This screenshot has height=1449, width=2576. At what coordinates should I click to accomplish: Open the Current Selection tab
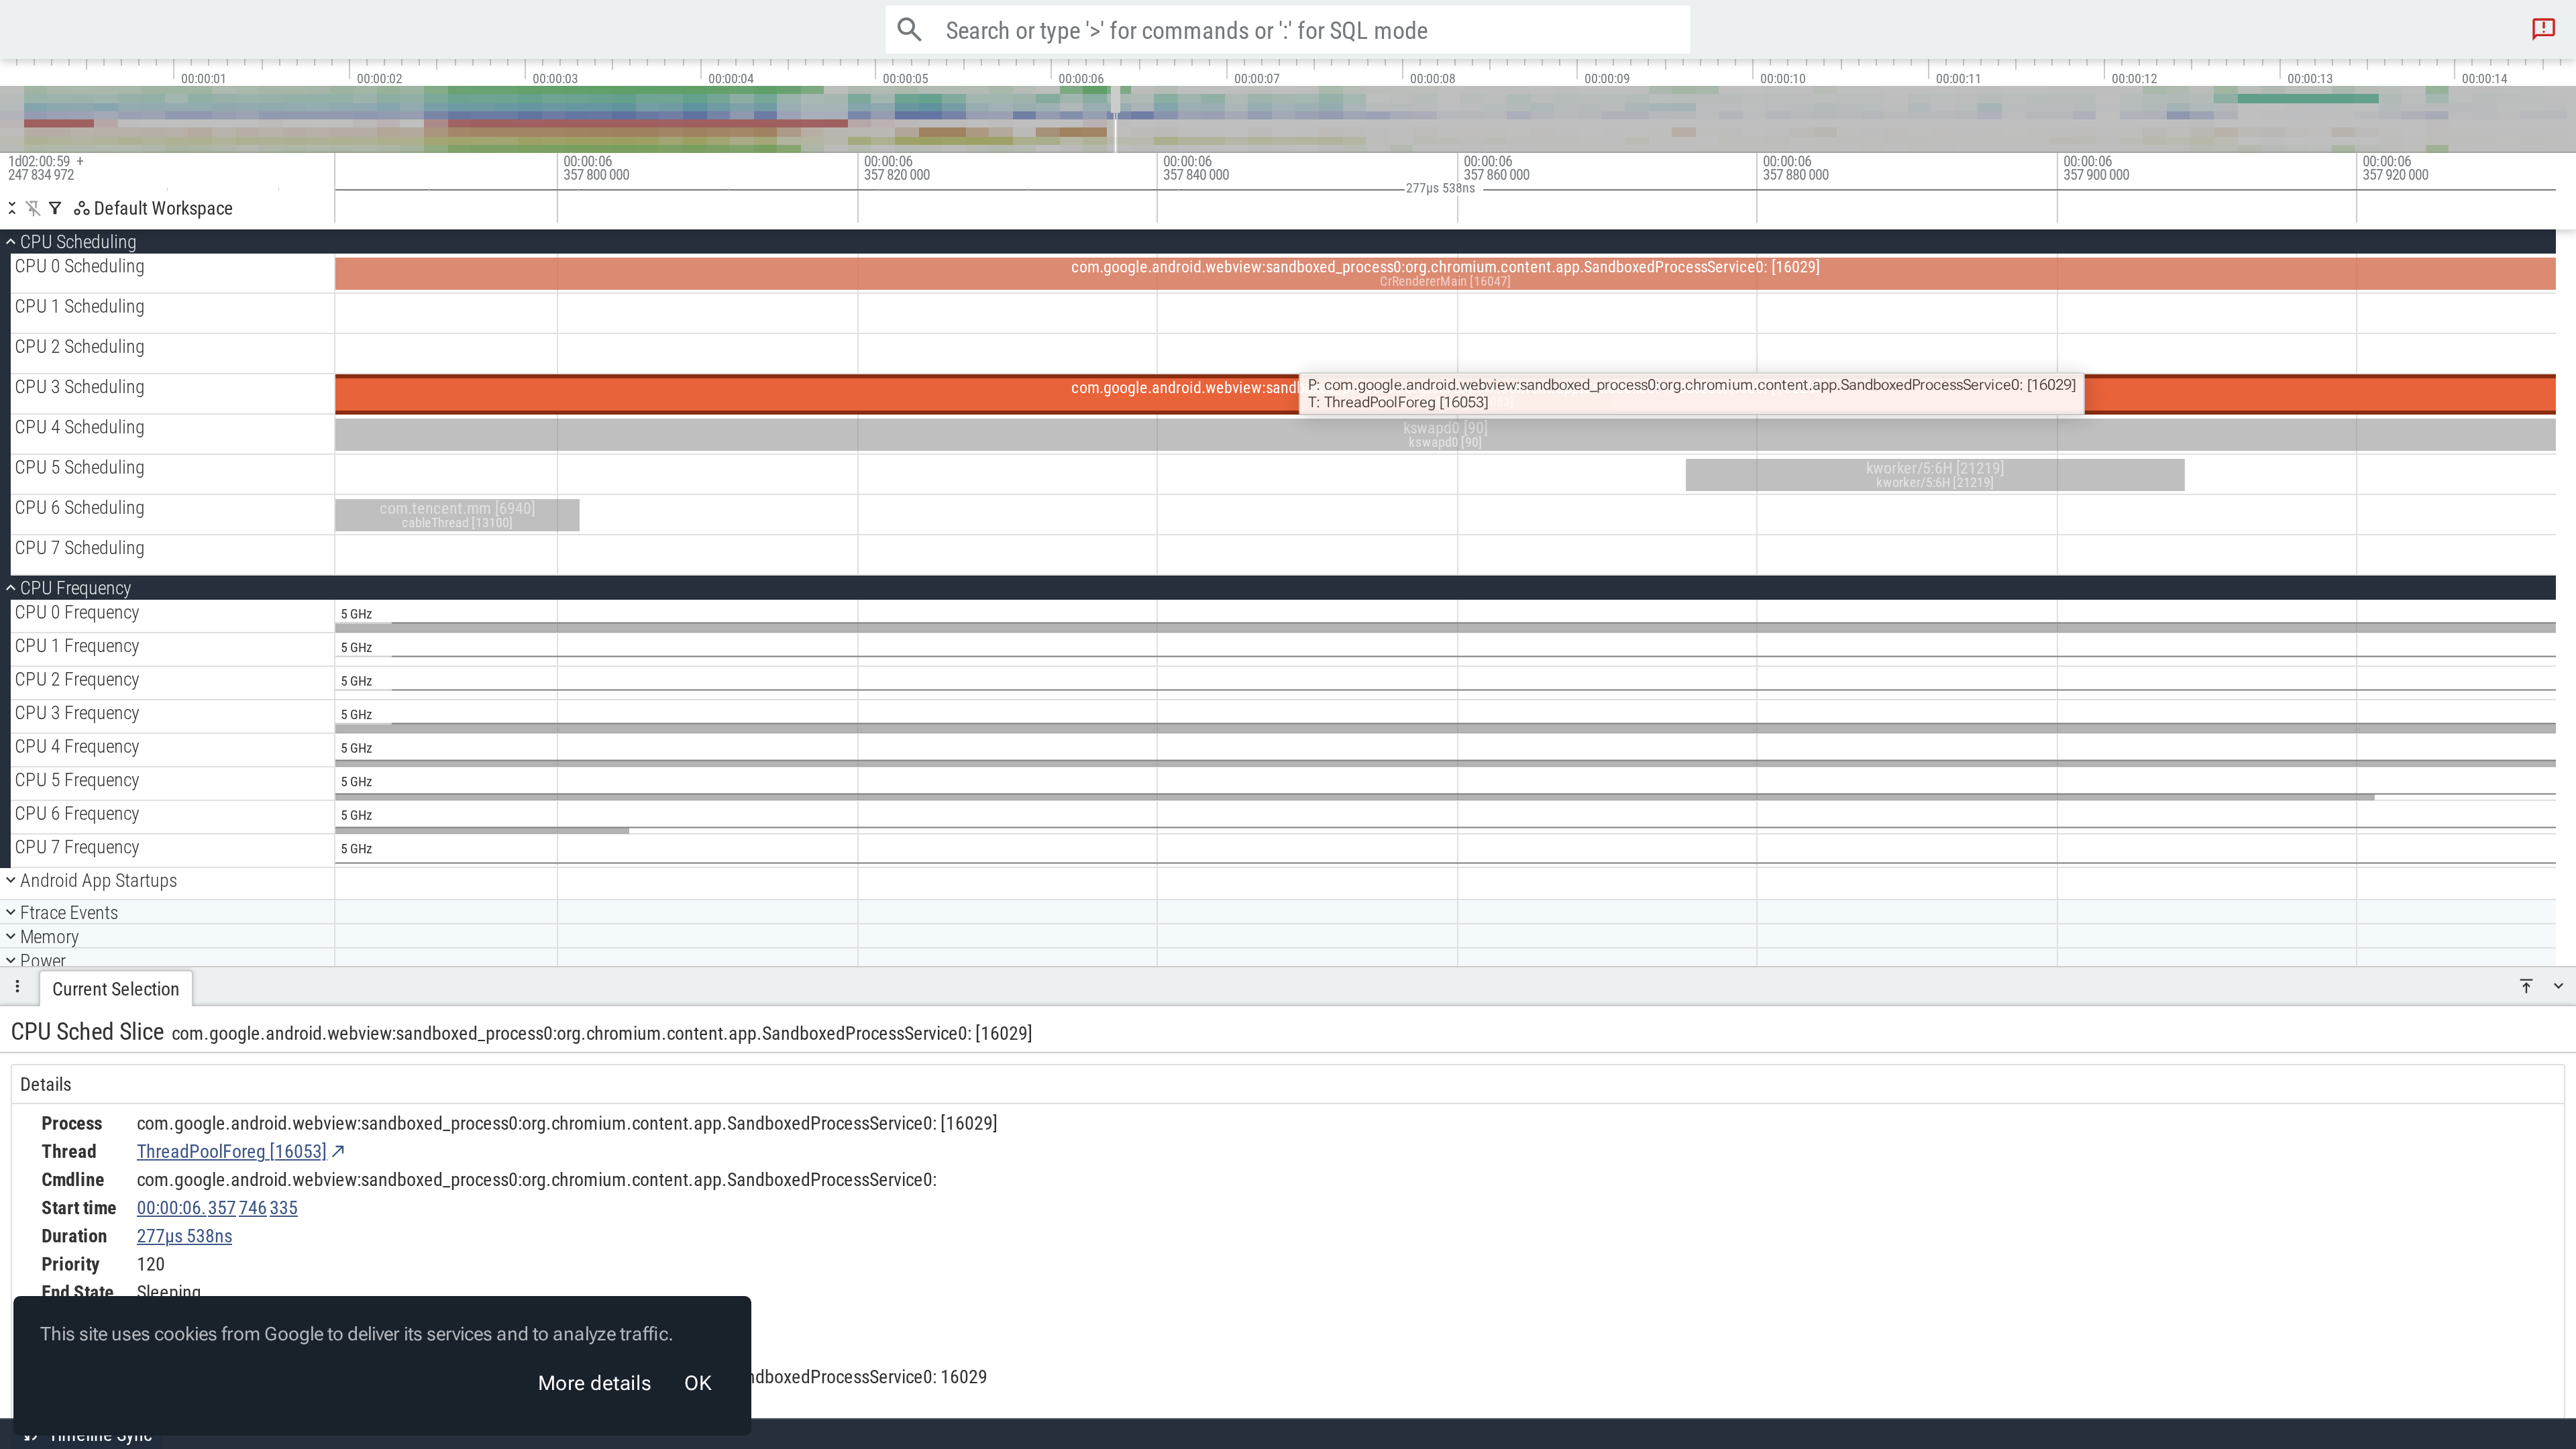click(x=115, y=989)
